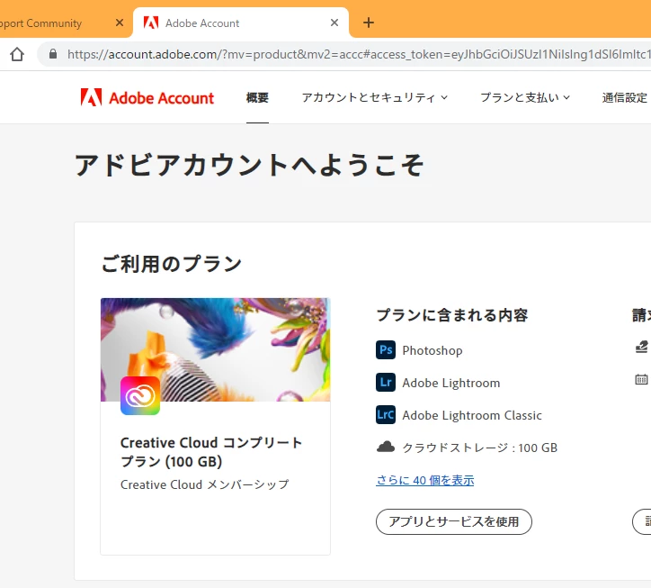Click the ご利用のプラン heading
The height and width of the screenshot is (588, 651).
172,263
